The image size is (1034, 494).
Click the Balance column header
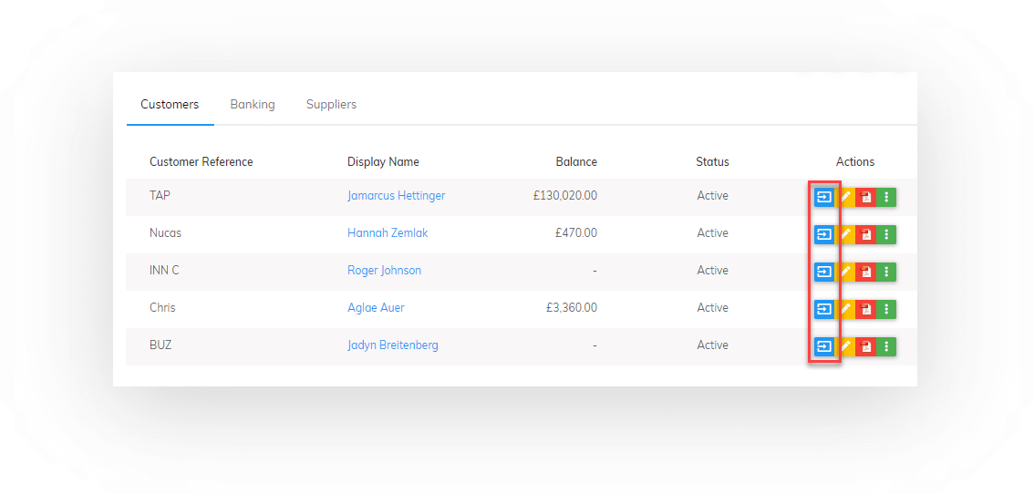[x=576, y=161]
